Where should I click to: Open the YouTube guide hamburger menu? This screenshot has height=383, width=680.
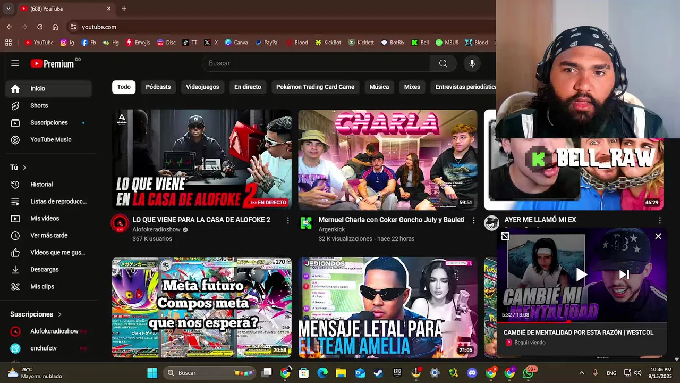(x=15, y=63)
